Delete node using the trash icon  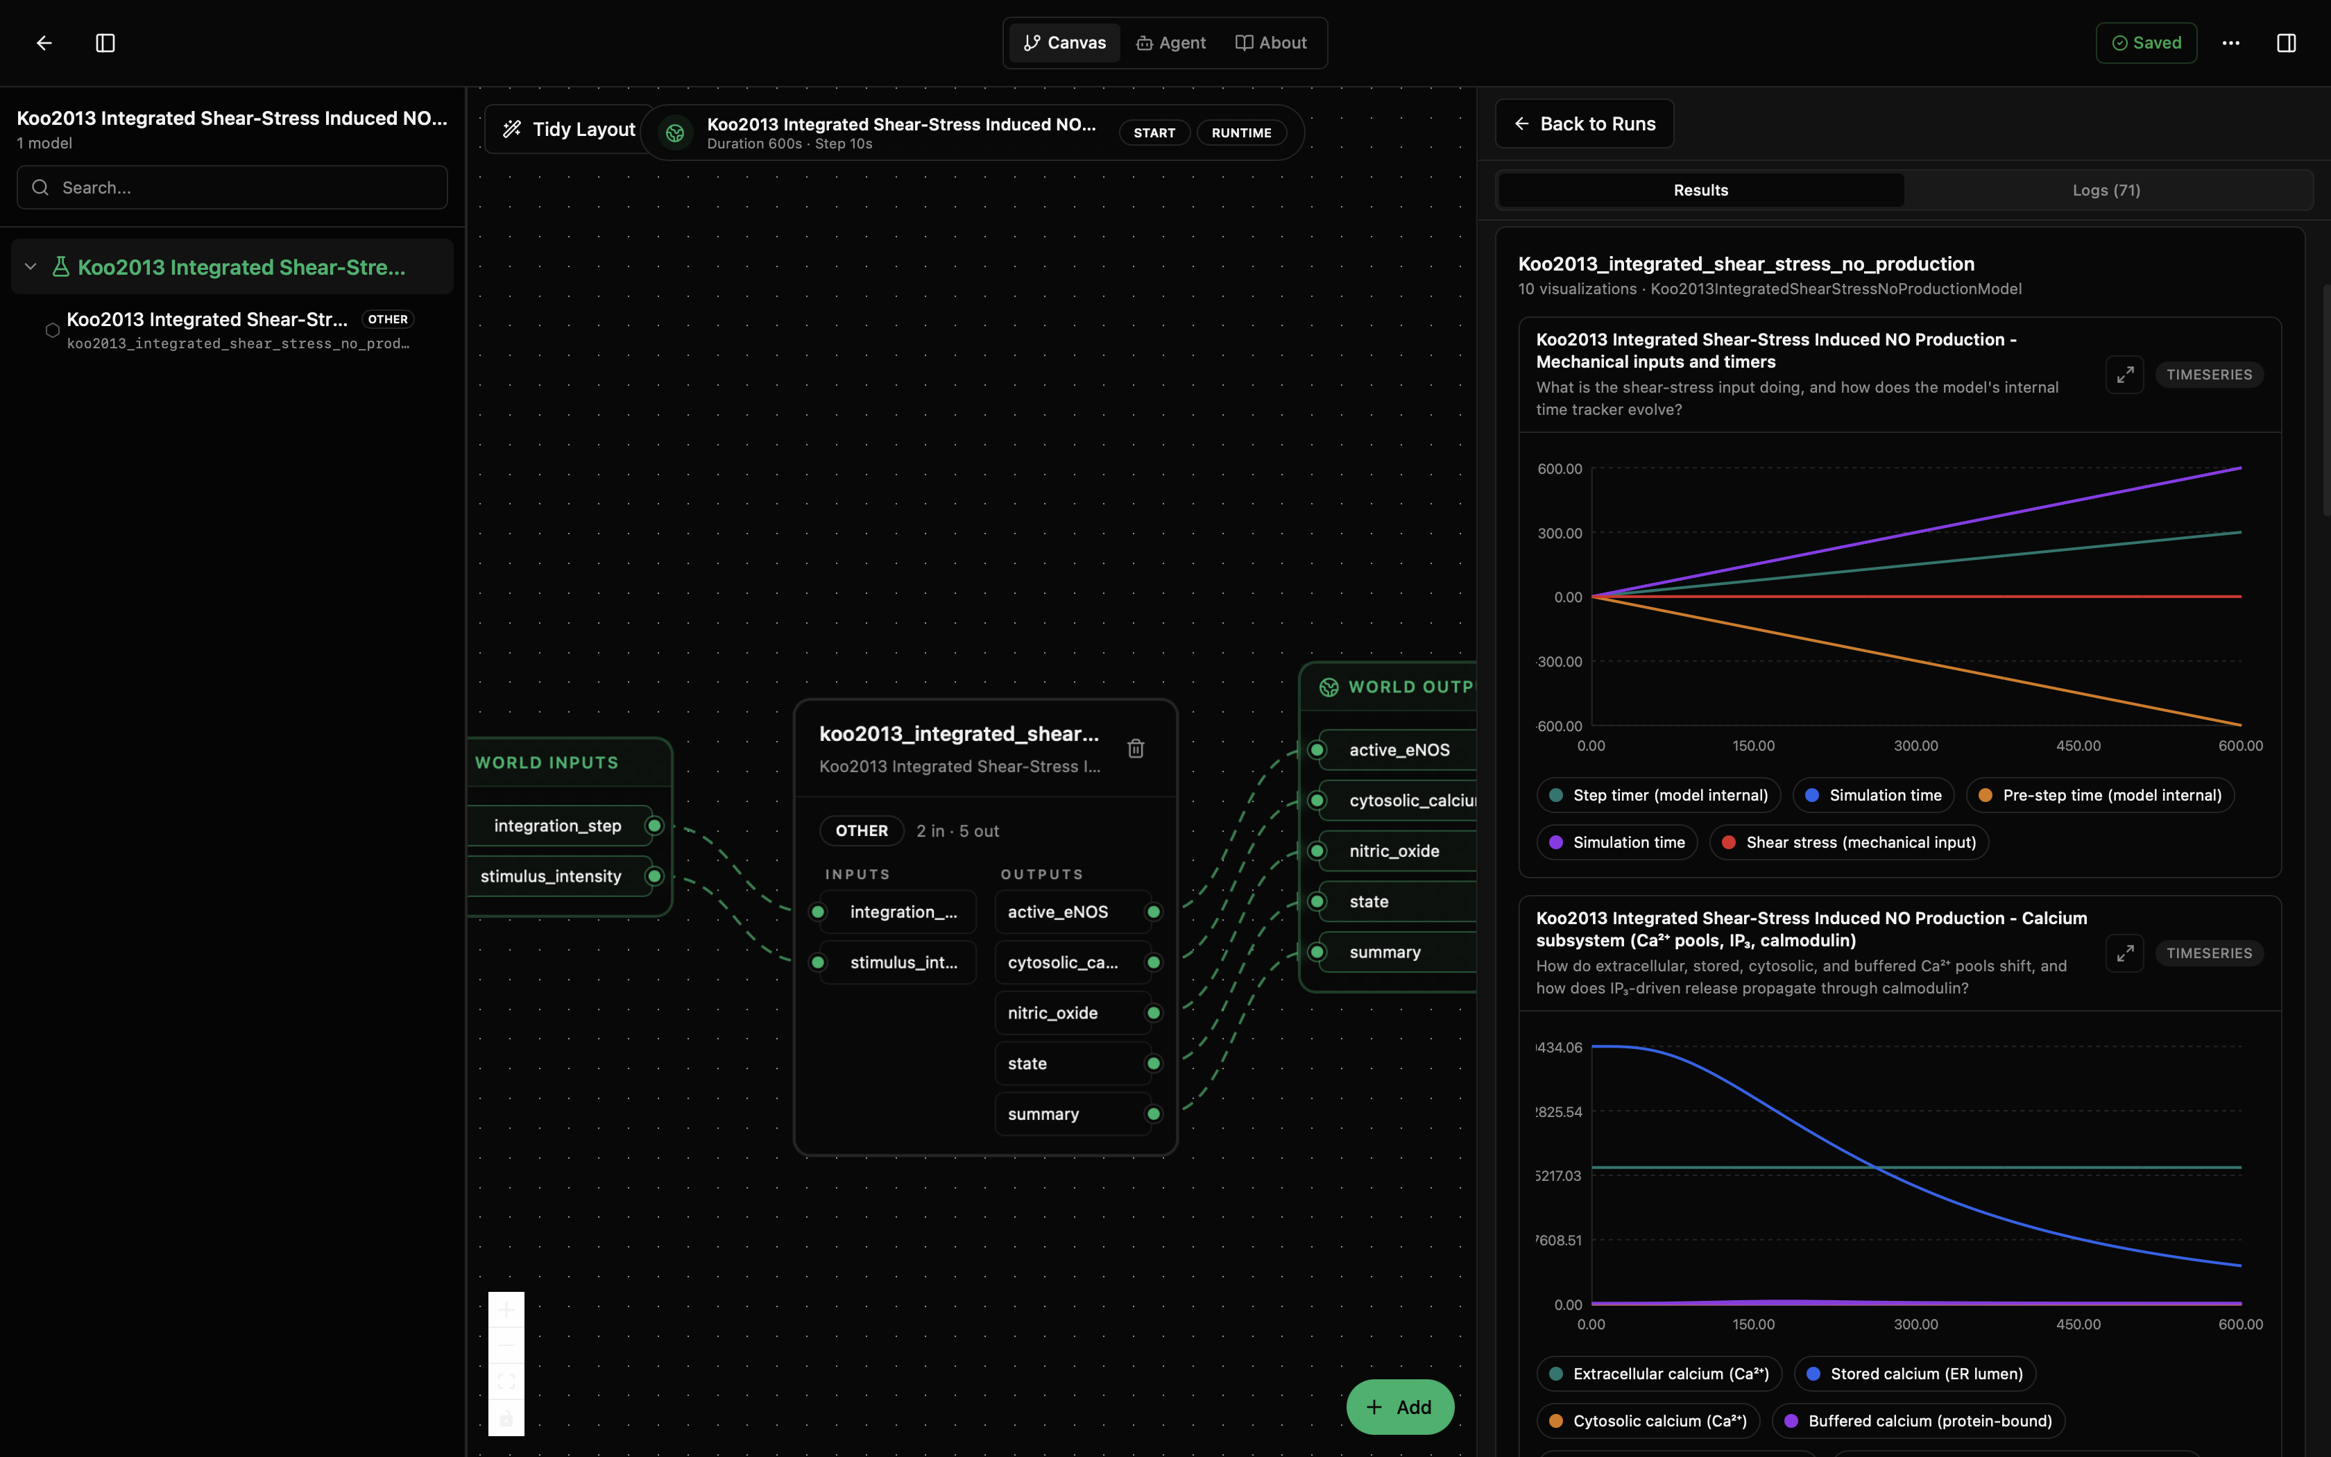pyautogui.click(x=1136, y=749)
